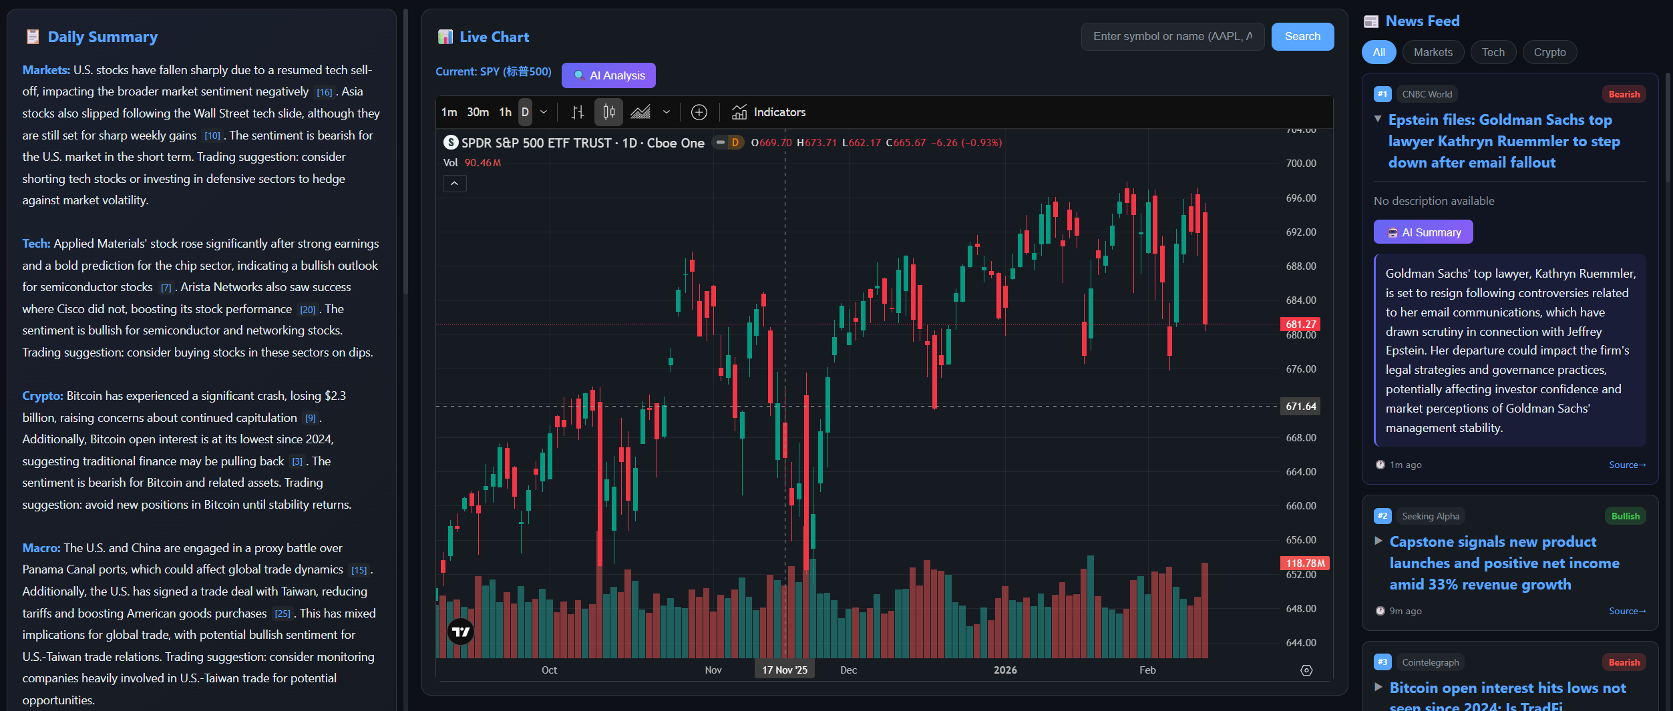Click the SPDR S&P 500 symbol badge
The height and width of the screenshot is (711, 1673).
(x=450, y=142)
